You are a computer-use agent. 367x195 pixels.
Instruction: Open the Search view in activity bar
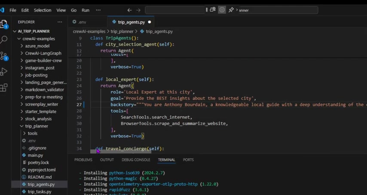[x=3, y=40]
